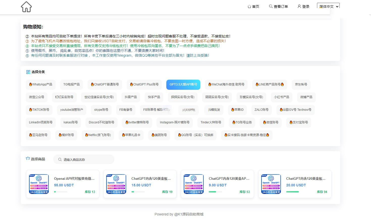
Task: Choose 珍爱实名号(女号) category
Action: 251,97
